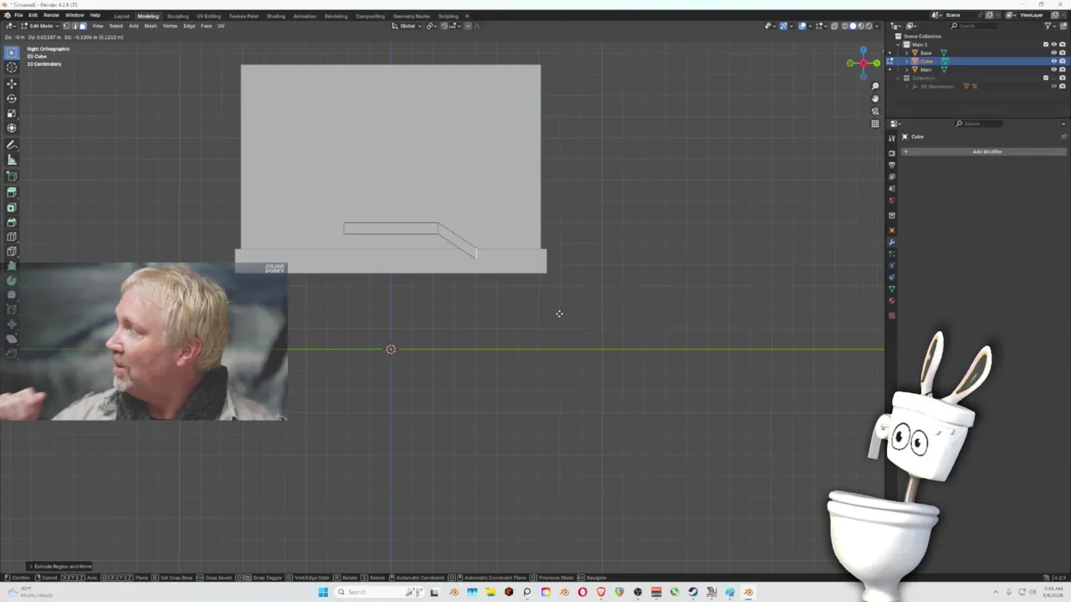
Task: Click the outliner search field
Action: click(975, 26)
